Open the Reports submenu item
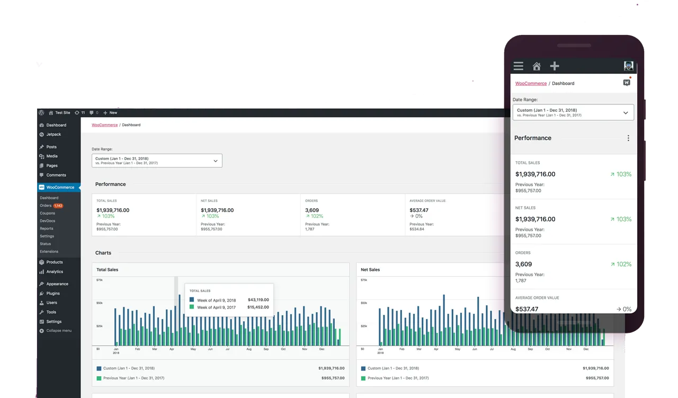The height and width of the screenshot is (398, 678). click(47, 228)
